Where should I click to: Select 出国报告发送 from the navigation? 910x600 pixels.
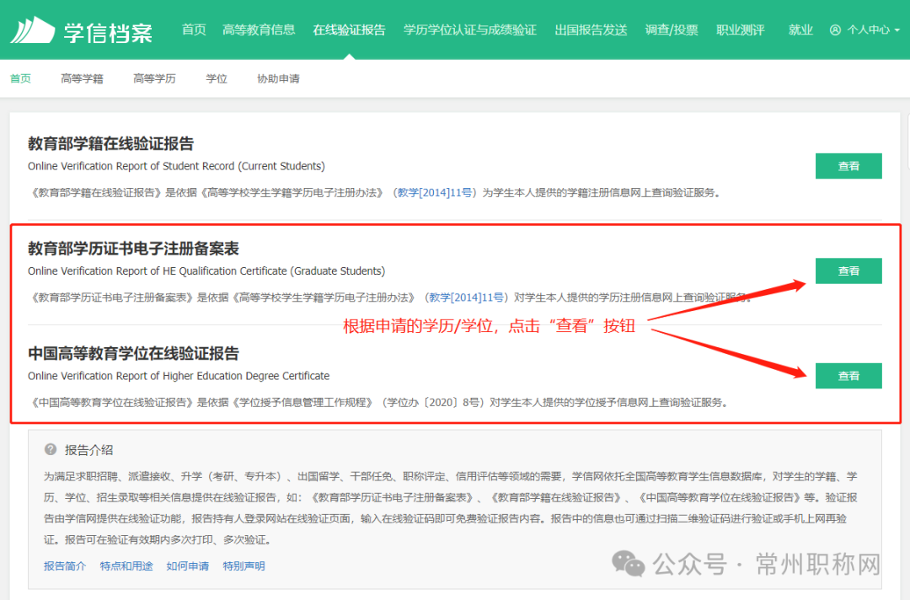[591, 29]
